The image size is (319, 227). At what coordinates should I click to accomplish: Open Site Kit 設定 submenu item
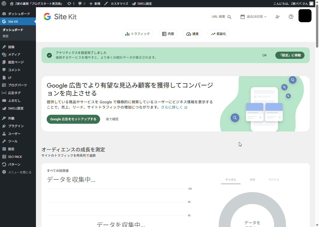tap(6, 36)
